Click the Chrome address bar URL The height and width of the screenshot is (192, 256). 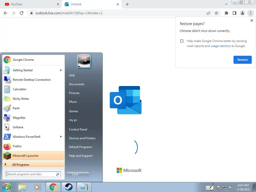pyautogui.click(x=69, y=13)
